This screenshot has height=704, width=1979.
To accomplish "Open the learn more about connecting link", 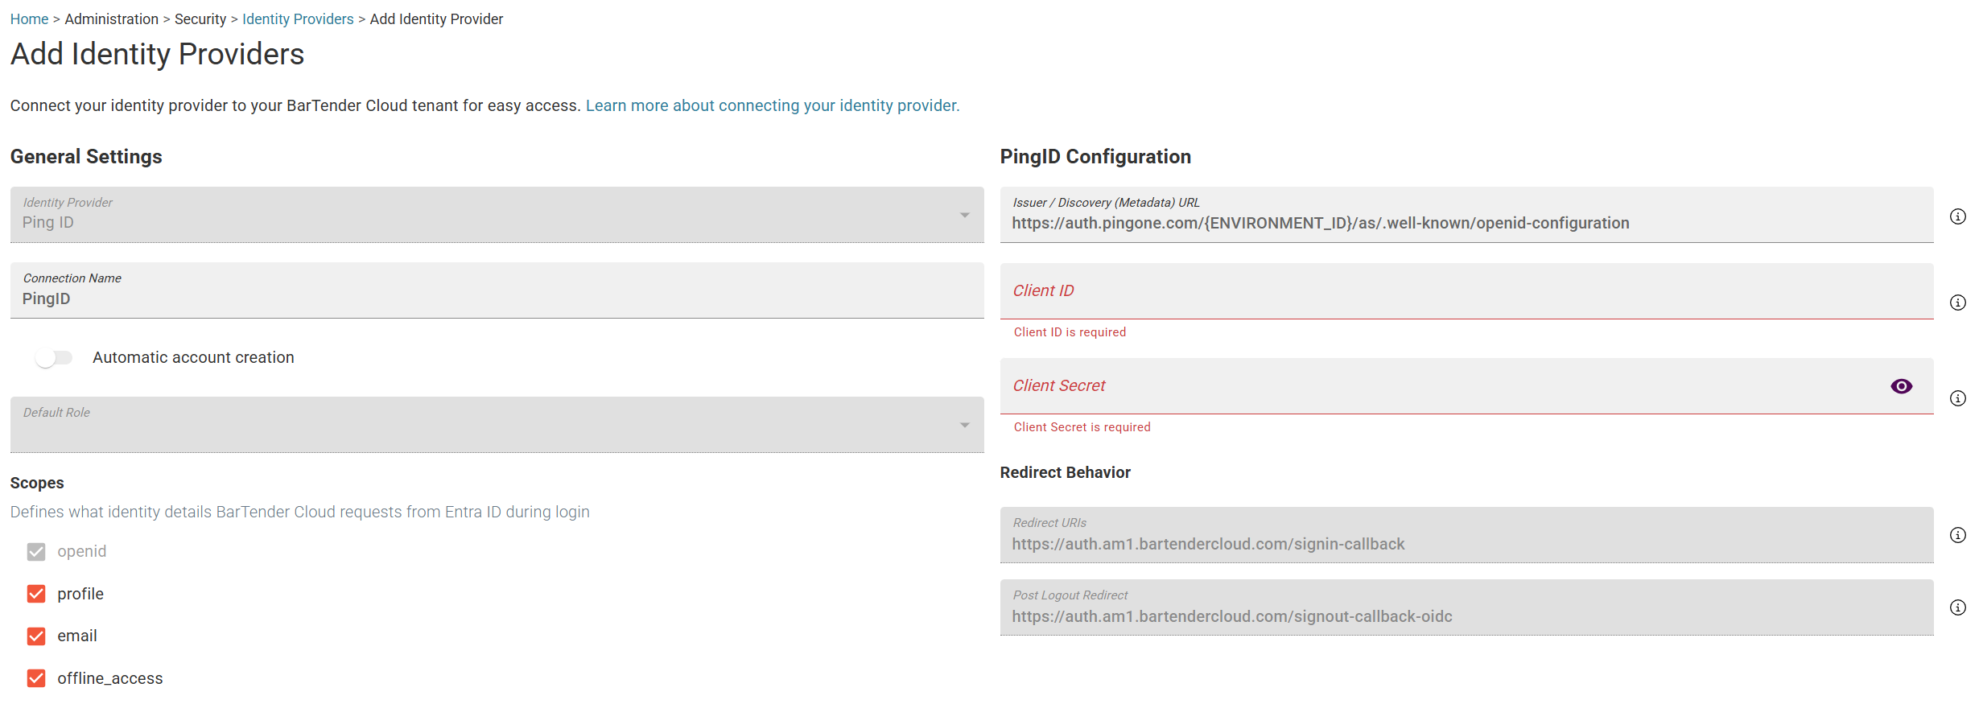I will [x=773, y=105].
